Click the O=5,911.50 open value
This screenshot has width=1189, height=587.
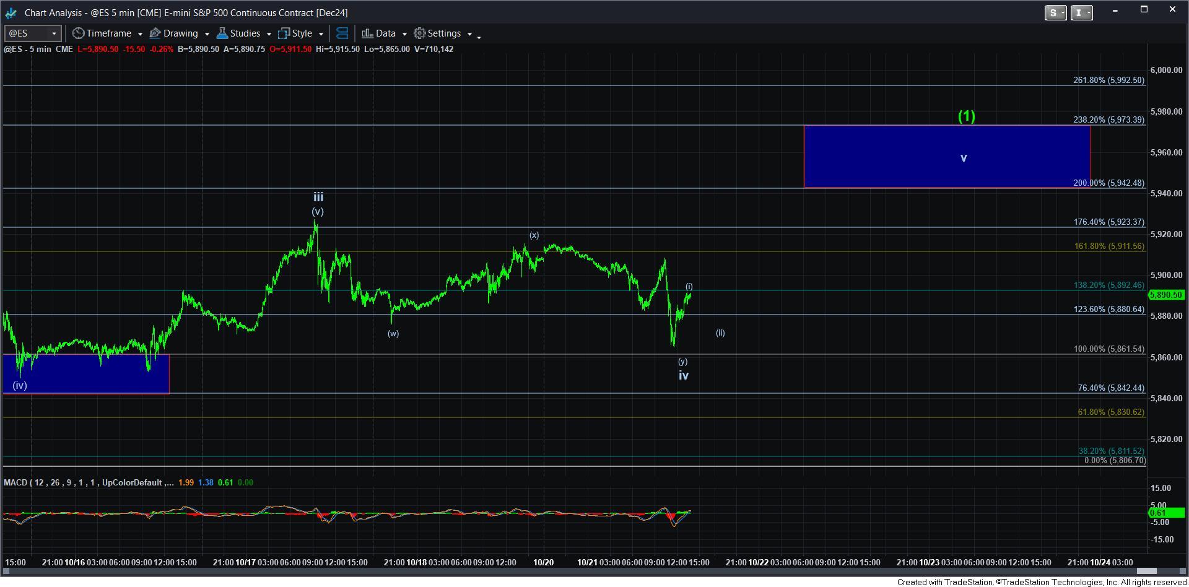[289, 49]
